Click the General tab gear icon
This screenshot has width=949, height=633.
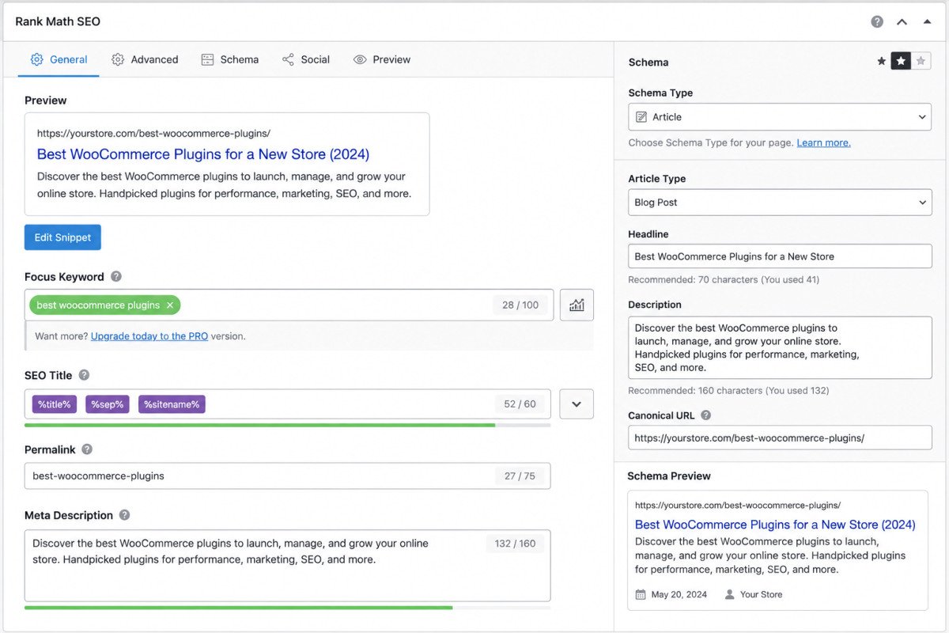[x=36, y=59]
